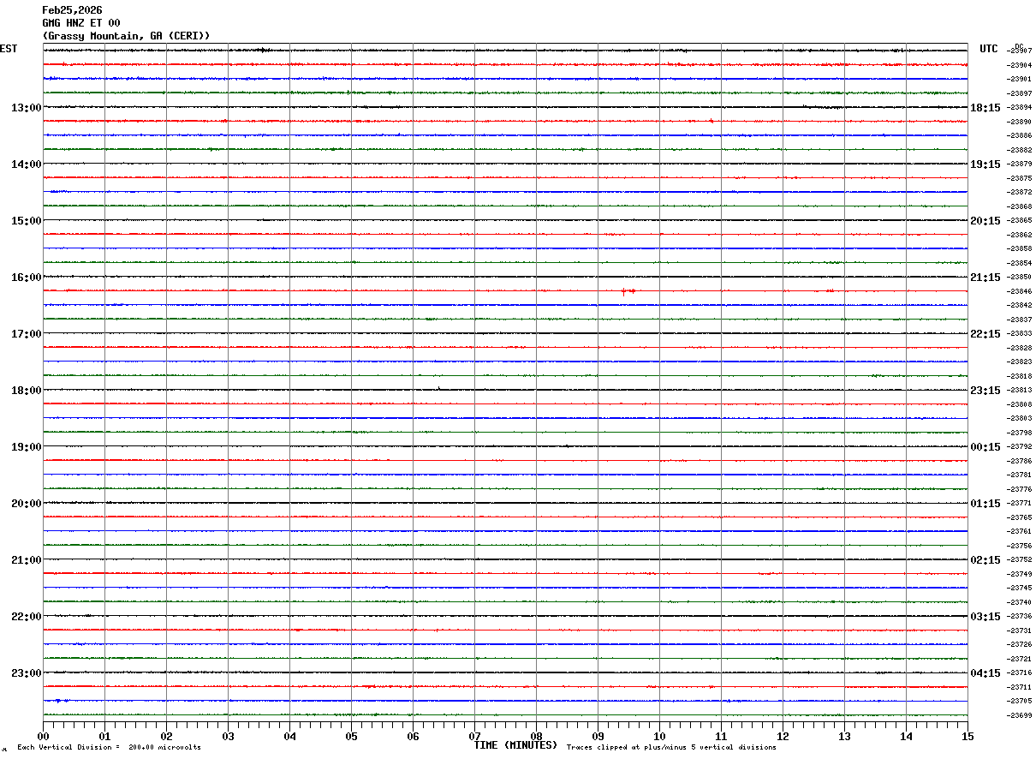Screen dimensions: 1036x759
Task: Click the 04:15 UTC row label
Action: pos(985,672)
